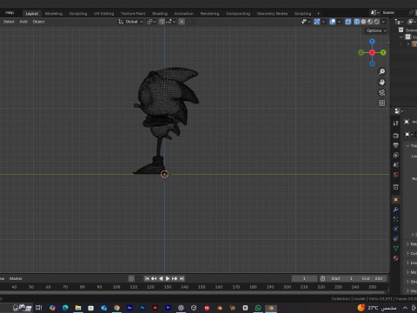417x313 pixels.
Task: Open the Object properties tab
Action: coord(395,200)
